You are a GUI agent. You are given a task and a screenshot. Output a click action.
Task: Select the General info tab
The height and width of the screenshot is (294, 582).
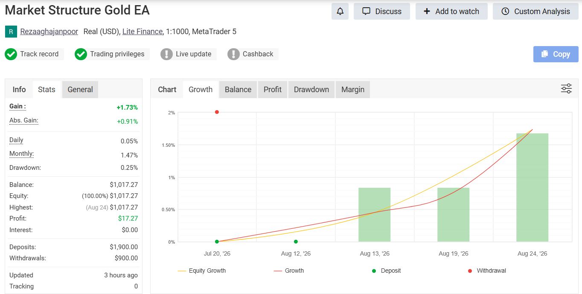point(80,90)
